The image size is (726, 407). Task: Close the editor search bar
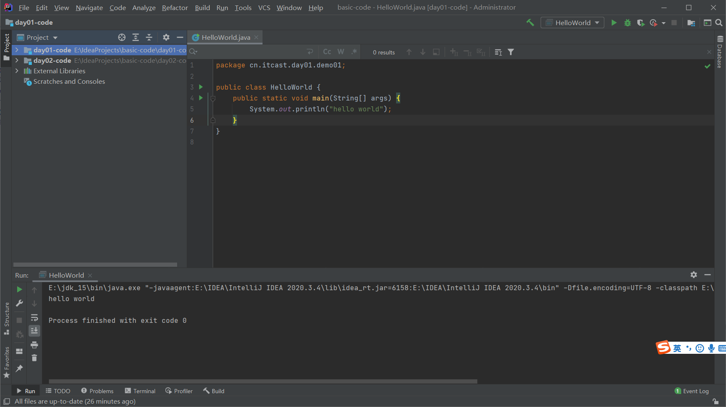click(709, 52)
